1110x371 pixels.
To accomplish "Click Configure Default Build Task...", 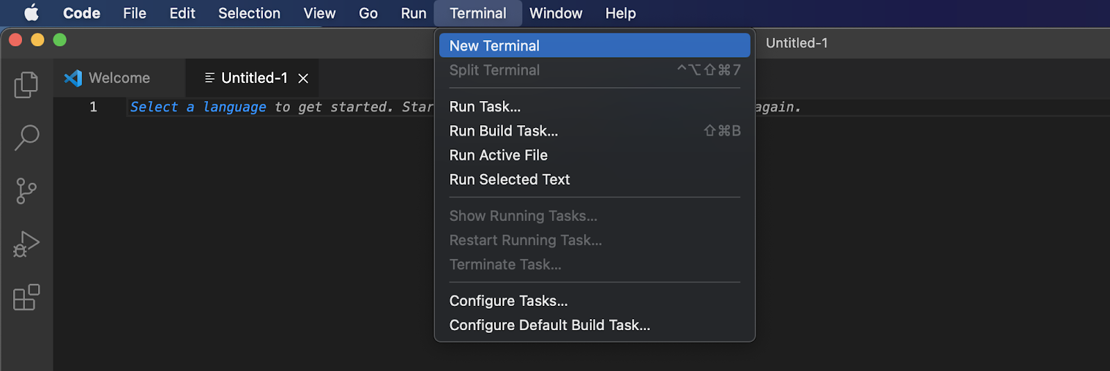I will [549, 325].
